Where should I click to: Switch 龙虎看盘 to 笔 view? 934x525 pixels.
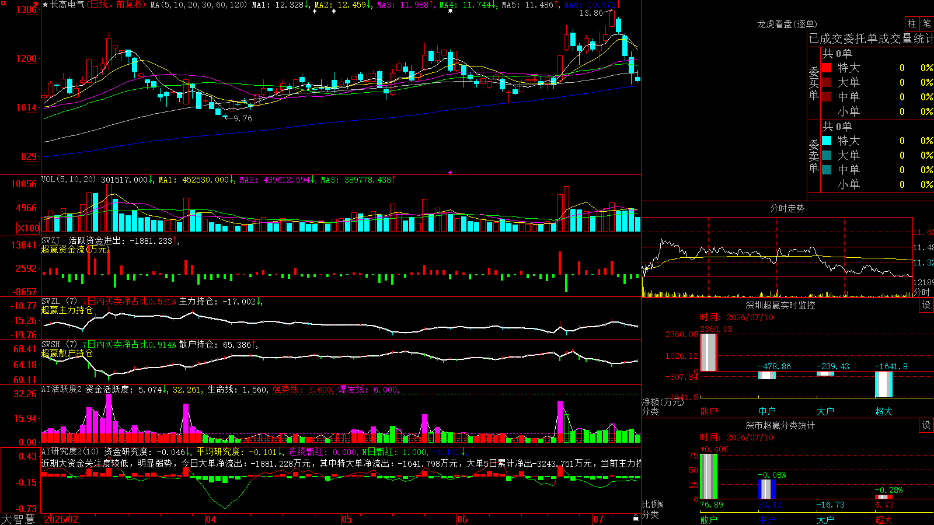tap(926, 23)
